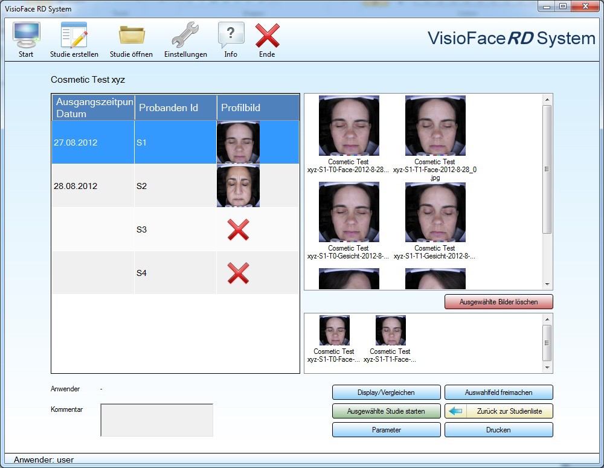Click red X profile icon for S3

238,229
